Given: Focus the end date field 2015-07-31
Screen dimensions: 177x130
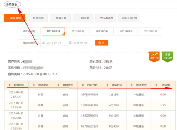Looking at the screenshot, I should tap(83, 43).
